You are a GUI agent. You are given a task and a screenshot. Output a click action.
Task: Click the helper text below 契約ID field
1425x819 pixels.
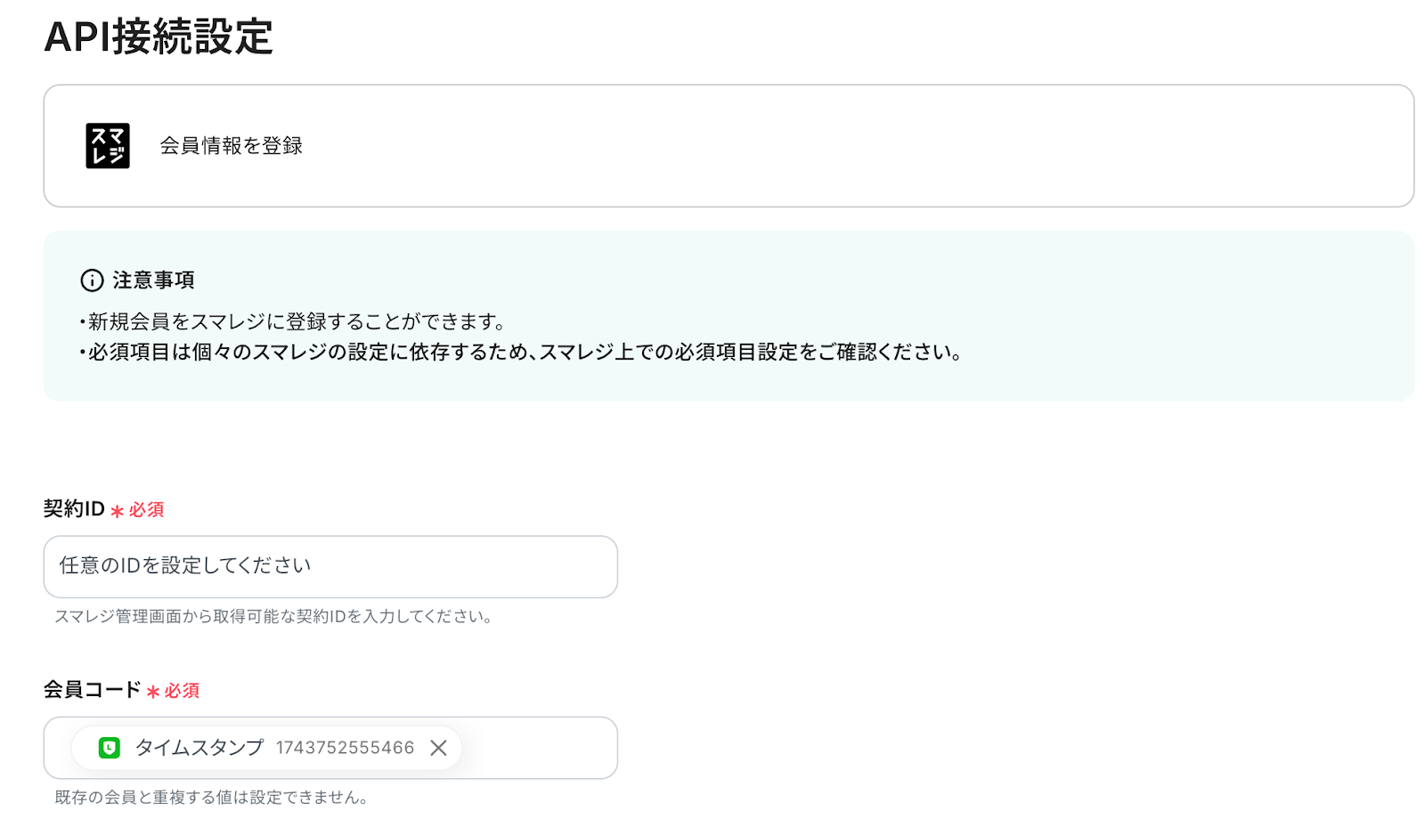(273, 616)
